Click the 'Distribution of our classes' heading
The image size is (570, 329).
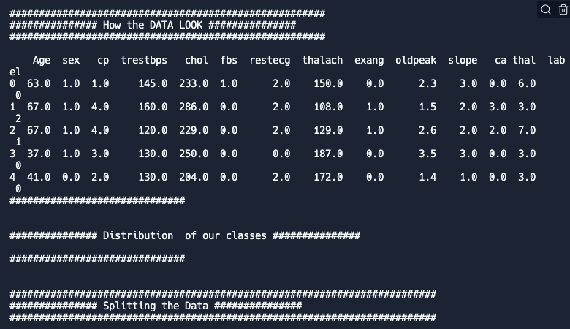click(185, 235)
